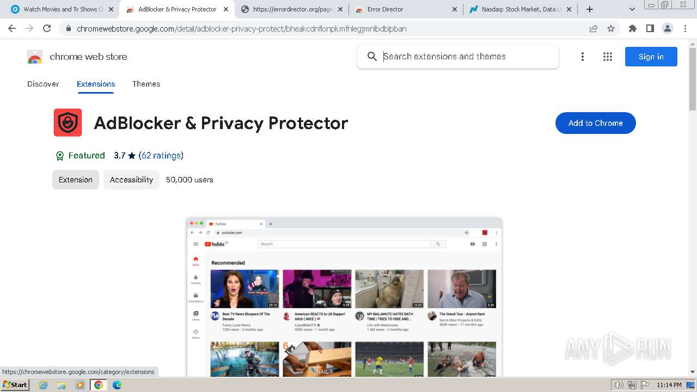Open the volume control in system tray

[619, 385]
